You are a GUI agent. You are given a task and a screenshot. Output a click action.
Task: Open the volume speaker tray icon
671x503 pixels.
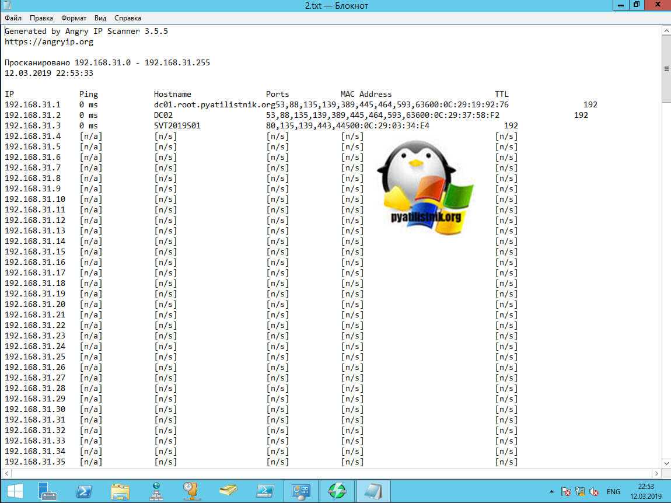[594, 491]
